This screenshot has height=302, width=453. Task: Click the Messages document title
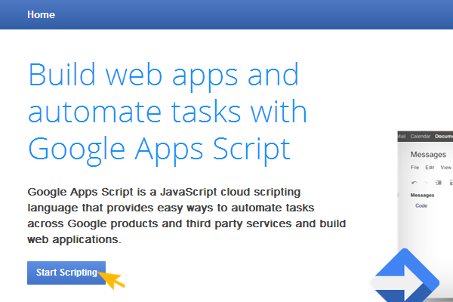427,154
